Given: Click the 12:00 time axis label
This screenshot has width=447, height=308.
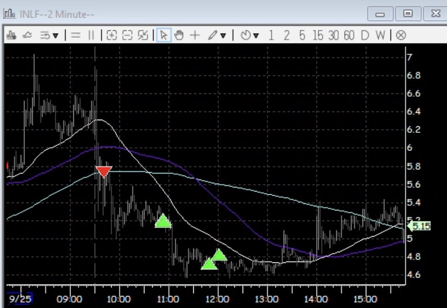Looking at the screenshot, I should click(x=218, y=299).
